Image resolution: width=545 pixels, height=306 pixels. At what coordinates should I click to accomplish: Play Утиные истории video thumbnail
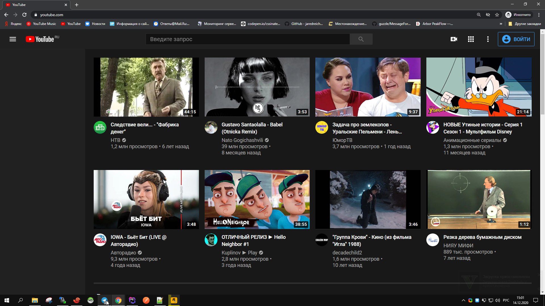(x=479, y=87)
